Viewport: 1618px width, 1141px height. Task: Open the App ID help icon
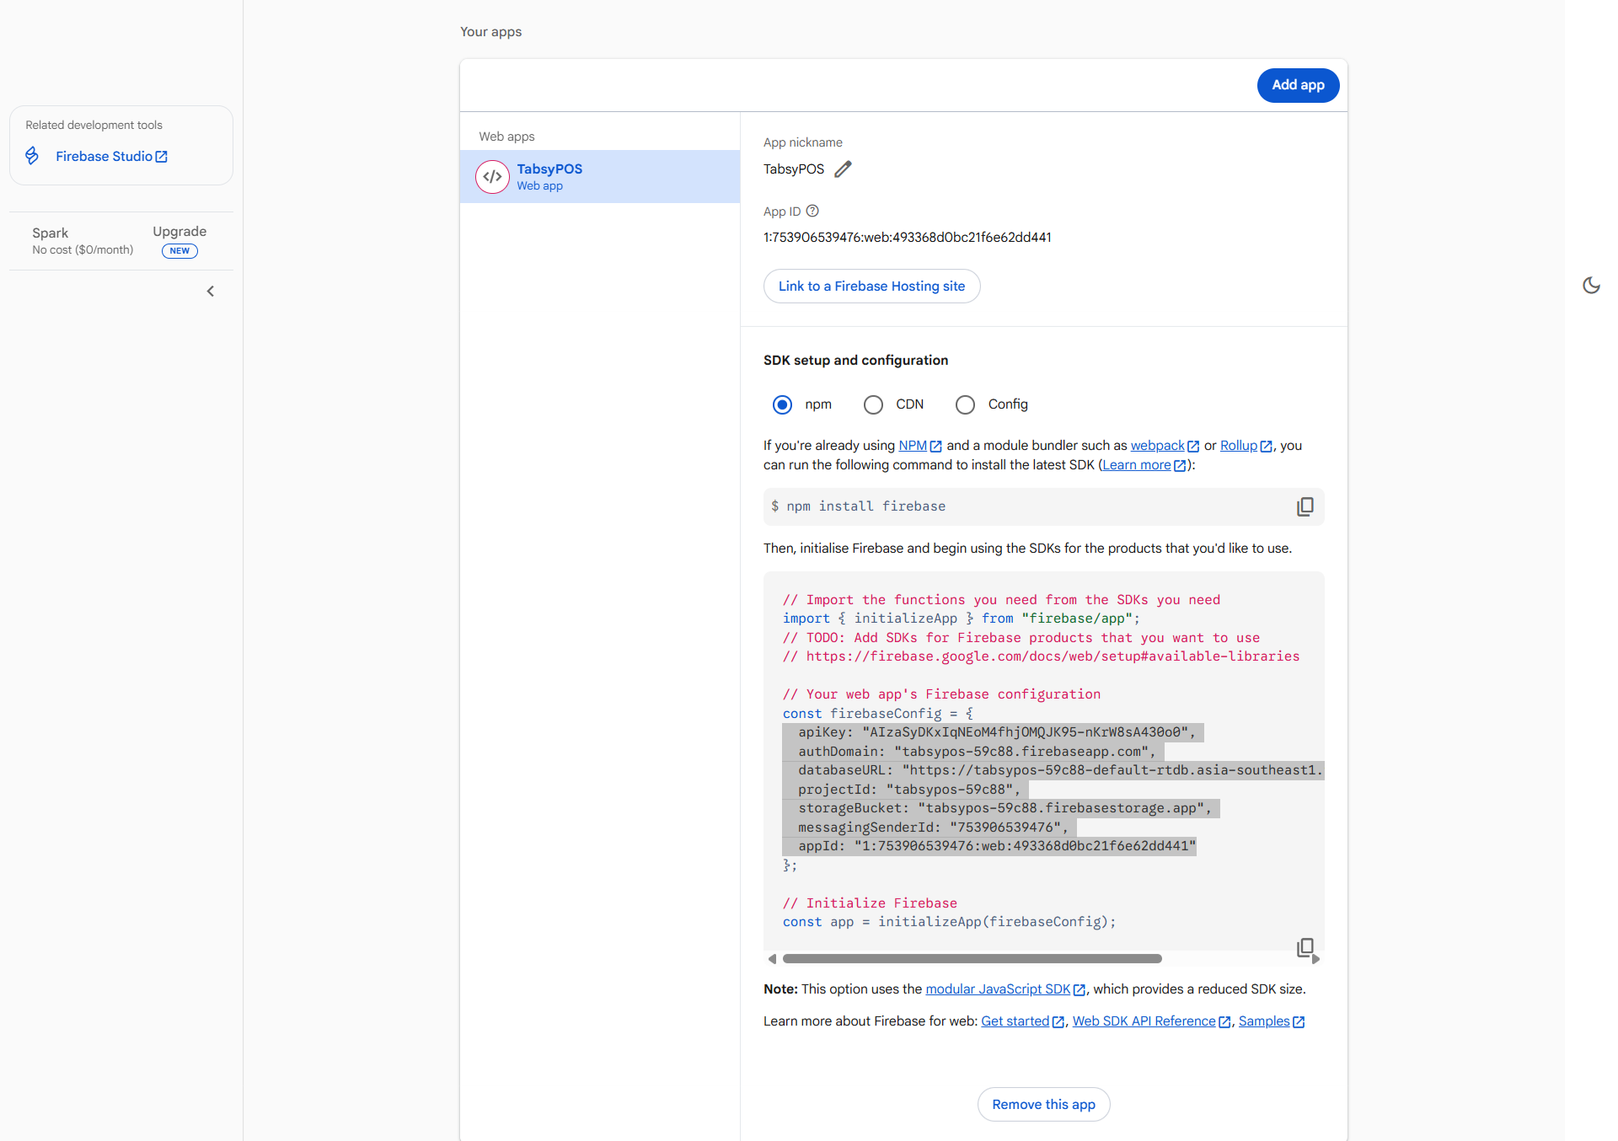pyautogui.click(x=812, y=212)
